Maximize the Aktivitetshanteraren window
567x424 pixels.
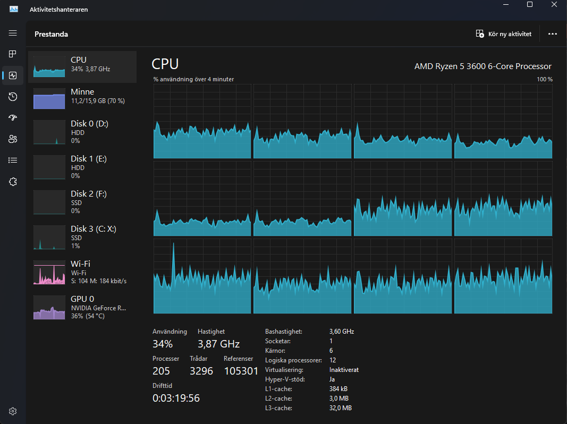click(x=529, y=4)
